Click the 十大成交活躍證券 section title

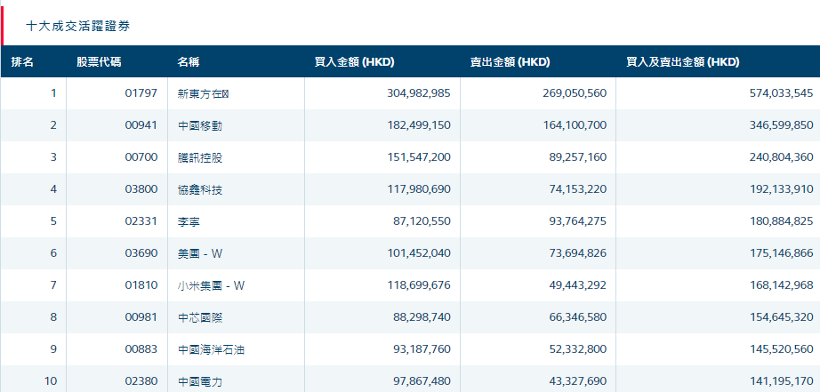(x=78, y=26)
